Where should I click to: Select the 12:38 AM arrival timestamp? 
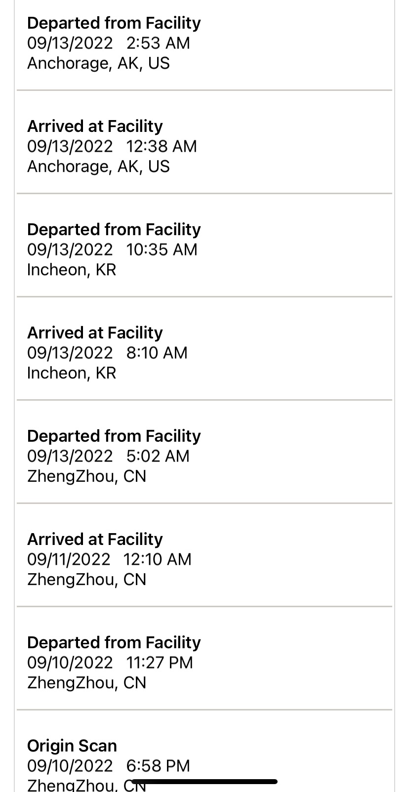click(x=162, y=147)
